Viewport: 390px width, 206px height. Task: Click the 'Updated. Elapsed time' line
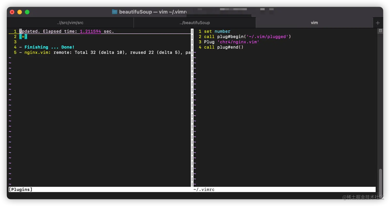coord(67,31)
